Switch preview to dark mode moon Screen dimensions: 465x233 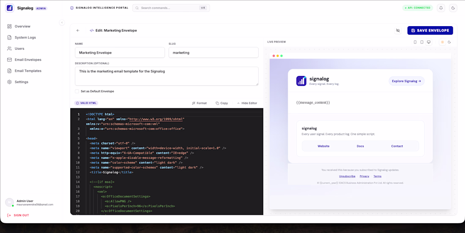[x=449, y=42]
